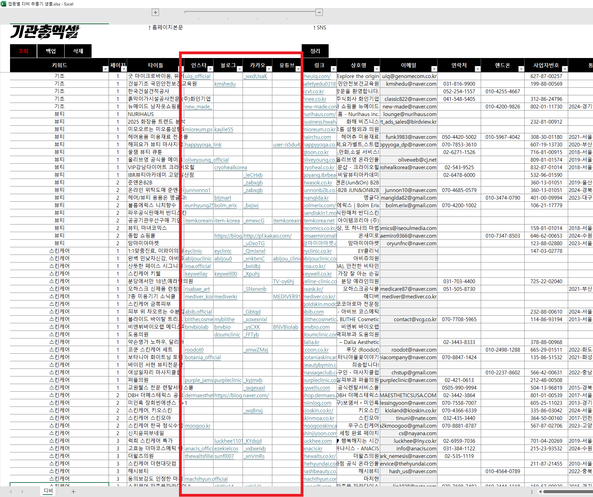Open the 페이지 column filter dropdown

[x=124, y=69]
